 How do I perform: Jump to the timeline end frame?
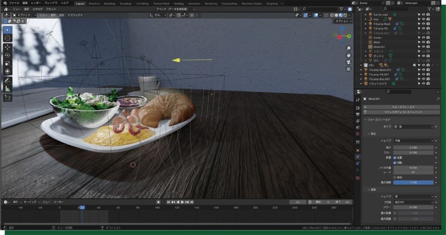click(192, 202)
